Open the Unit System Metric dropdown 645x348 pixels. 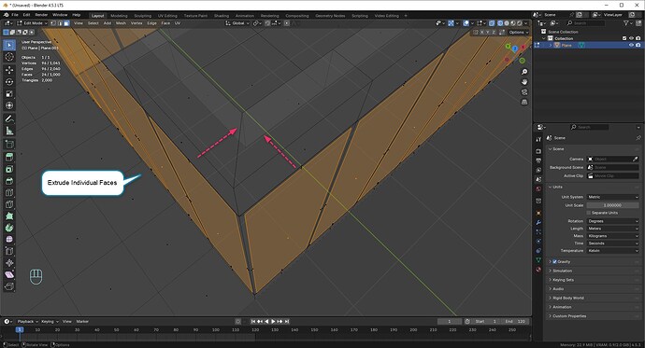click(612, 197)
